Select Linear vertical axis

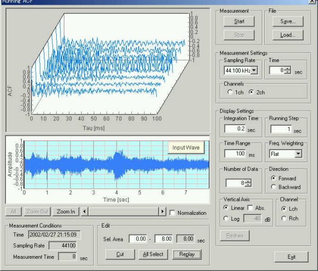point(226,208)
